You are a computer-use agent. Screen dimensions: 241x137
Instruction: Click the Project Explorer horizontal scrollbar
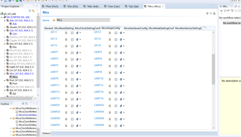point(16,98)
